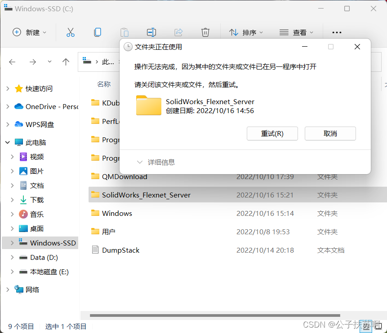Open the 查看 view dropdown
The width and height of the screenshot is (387, 333).
coord(296,32)
